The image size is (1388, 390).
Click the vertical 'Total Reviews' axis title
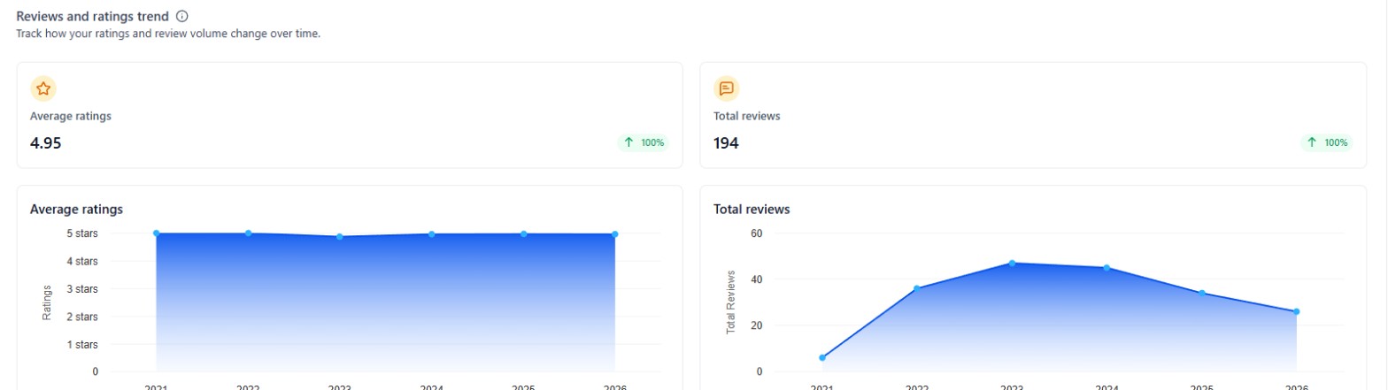pos(731,302)
